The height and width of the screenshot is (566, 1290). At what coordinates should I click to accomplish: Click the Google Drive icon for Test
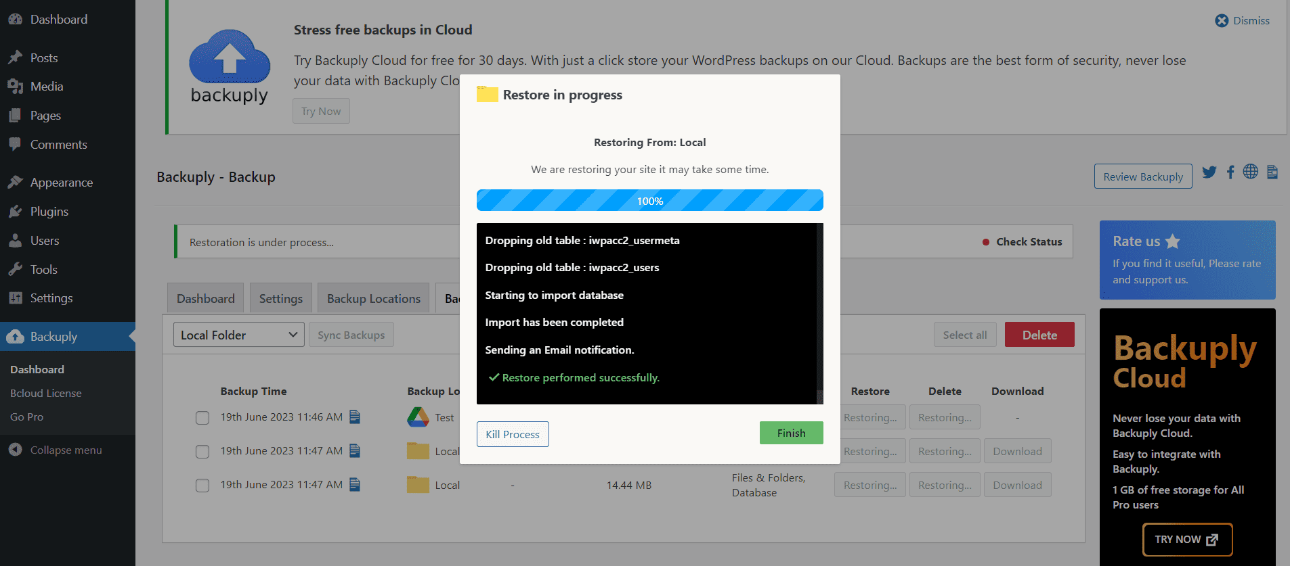pyautogui.click(x=418, y=417)
